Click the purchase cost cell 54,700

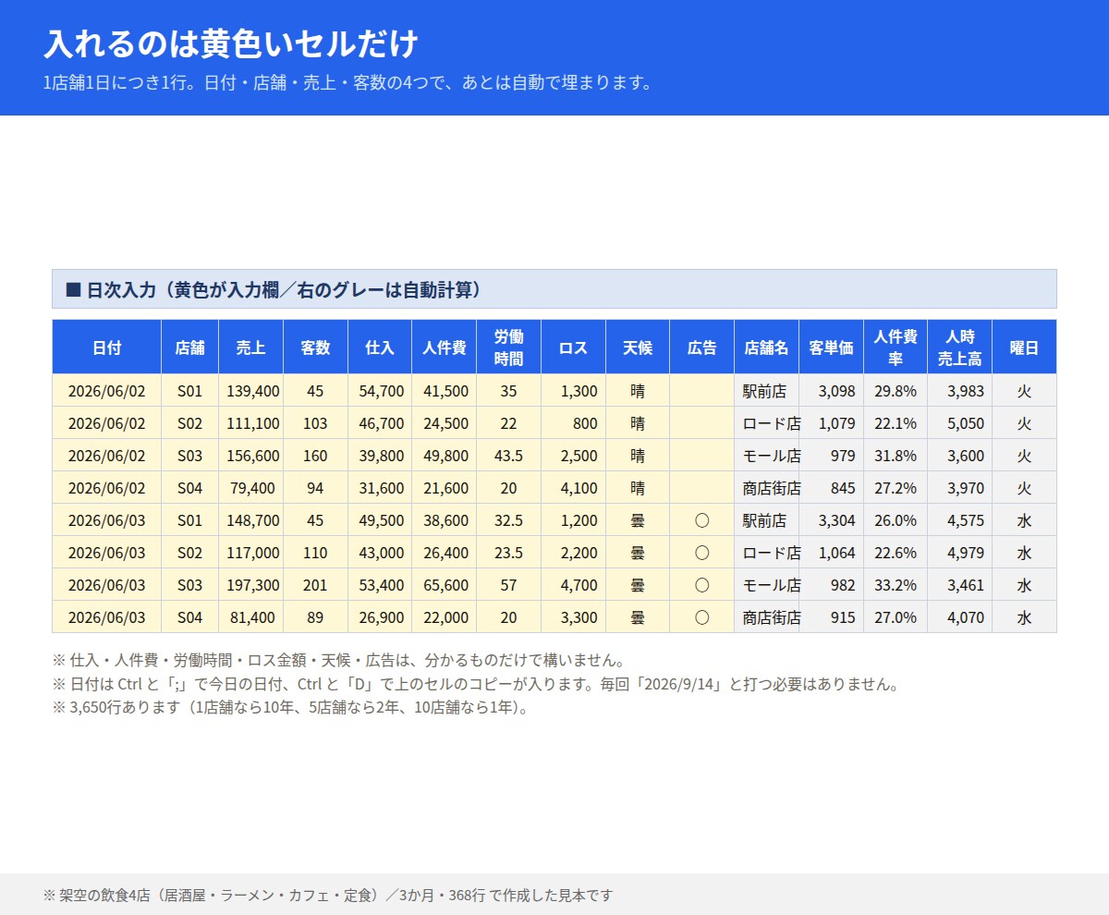pyautogui.click(x=380, y=391)
